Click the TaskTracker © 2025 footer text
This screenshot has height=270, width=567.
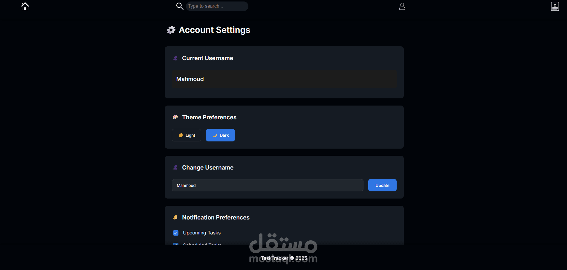pos(284,258)
